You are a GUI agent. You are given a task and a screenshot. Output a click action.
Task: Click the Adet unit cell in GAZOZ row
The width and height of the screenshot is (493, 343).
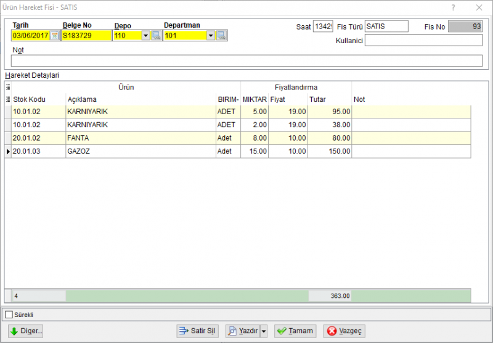pyautogui.click(x=228, y=151)
